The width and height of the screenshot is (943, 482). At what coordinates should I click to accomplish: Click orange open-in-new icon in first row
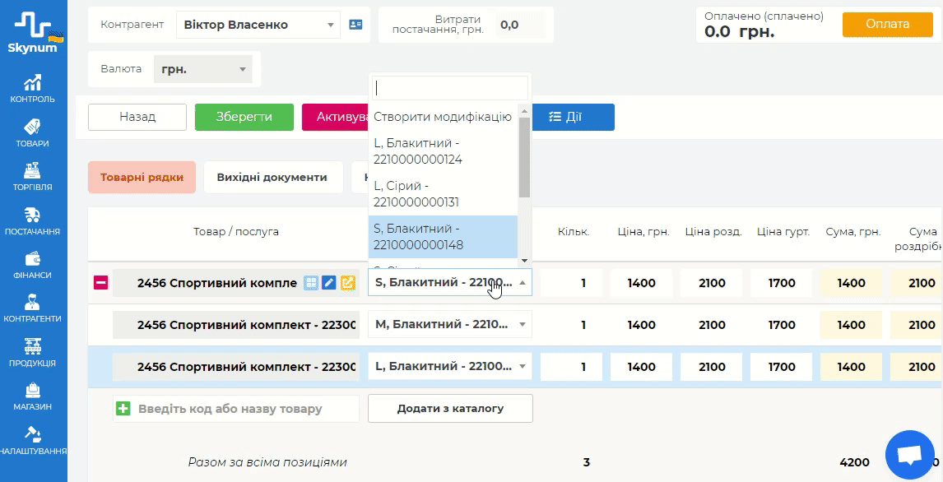347,283
